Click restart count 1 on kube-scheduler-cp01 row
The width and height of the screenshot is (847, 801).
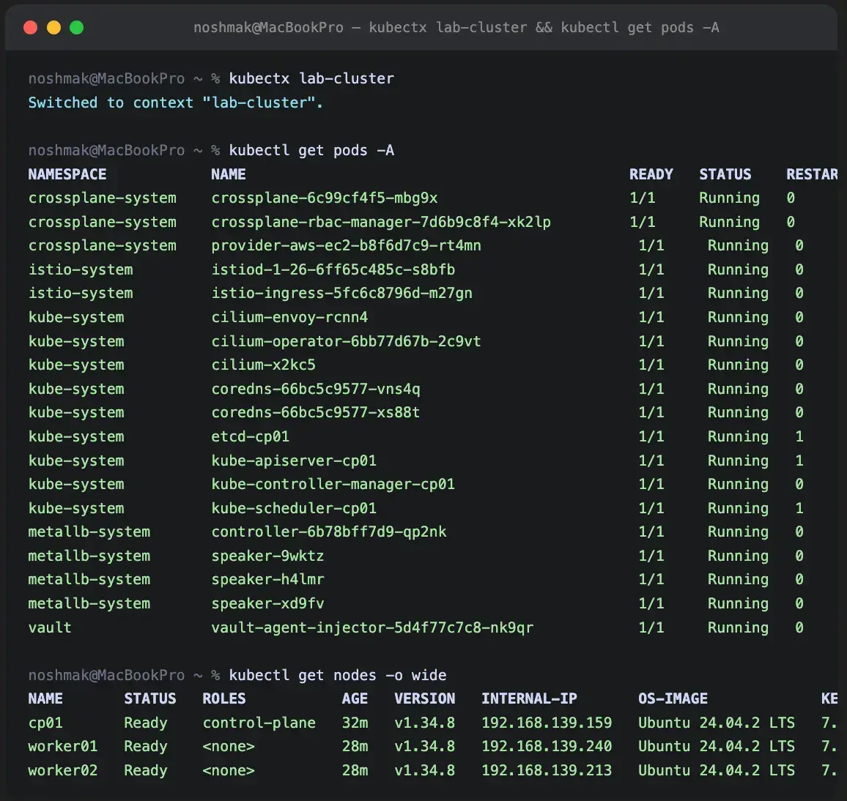coord(799,508)
